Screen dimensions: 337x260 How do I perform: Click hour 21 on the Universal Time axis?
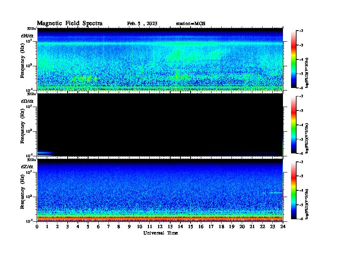point(252,226)
